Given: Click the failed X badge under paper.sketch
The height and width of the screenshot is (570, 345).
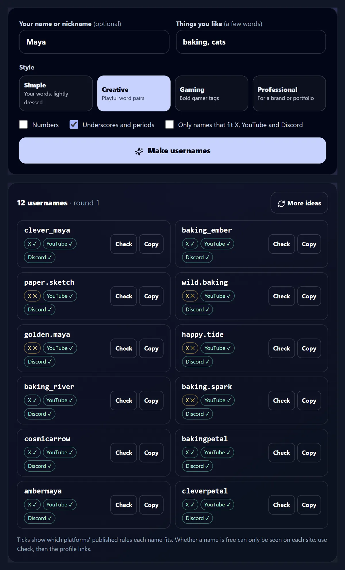Looking at the screenshot, I should 32,296.
